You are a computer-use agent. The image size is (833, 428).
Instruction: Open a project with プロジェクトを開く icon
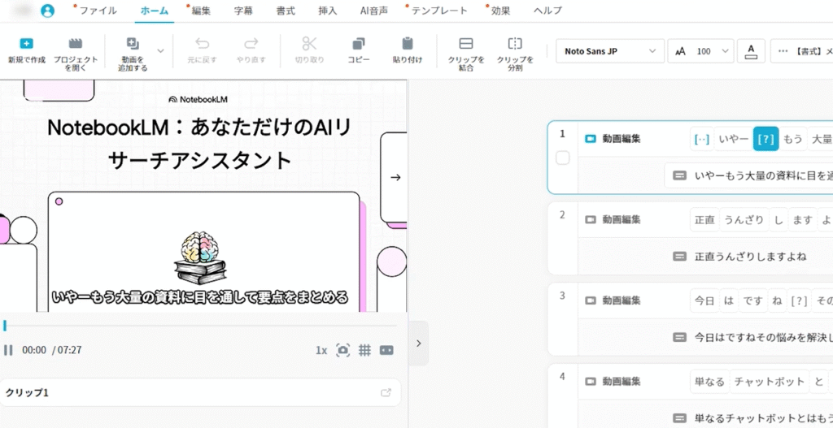[76, 44]
